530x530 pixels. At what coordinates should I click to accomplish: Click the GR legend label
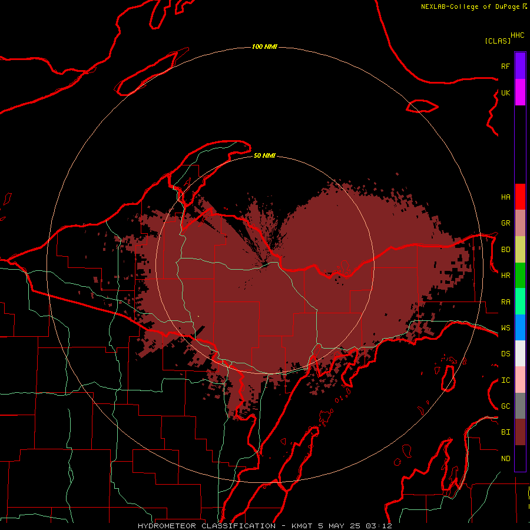click(x=506, y=223)
